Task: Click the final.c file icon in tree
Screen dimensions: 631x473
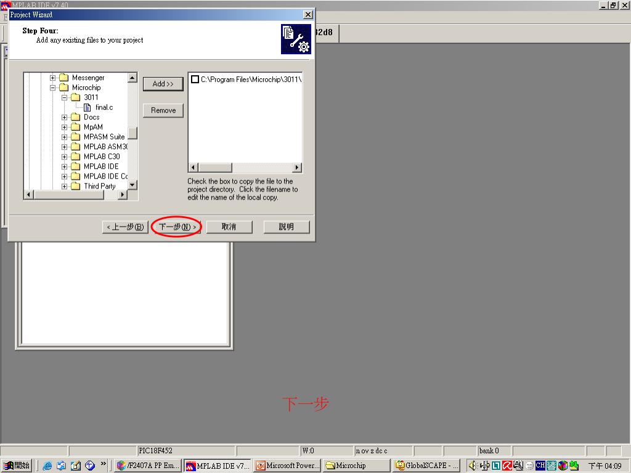Action: [88, 107]
